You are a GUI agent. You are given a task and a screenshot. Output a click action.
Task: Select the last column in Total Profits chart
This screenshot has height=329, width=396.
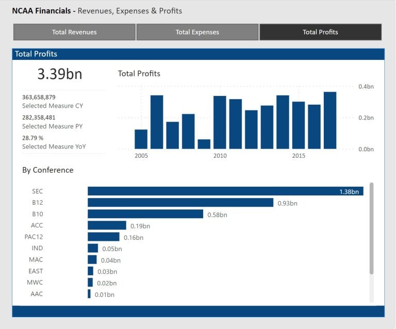coord(330,121)
